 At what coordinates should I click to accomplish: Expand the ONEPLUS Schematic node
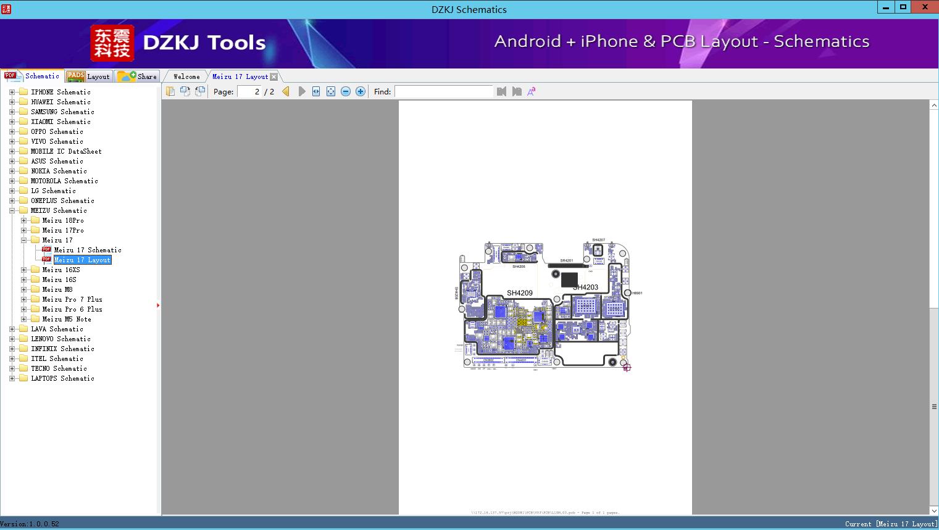pyautogui.click(x=12, y=201)
